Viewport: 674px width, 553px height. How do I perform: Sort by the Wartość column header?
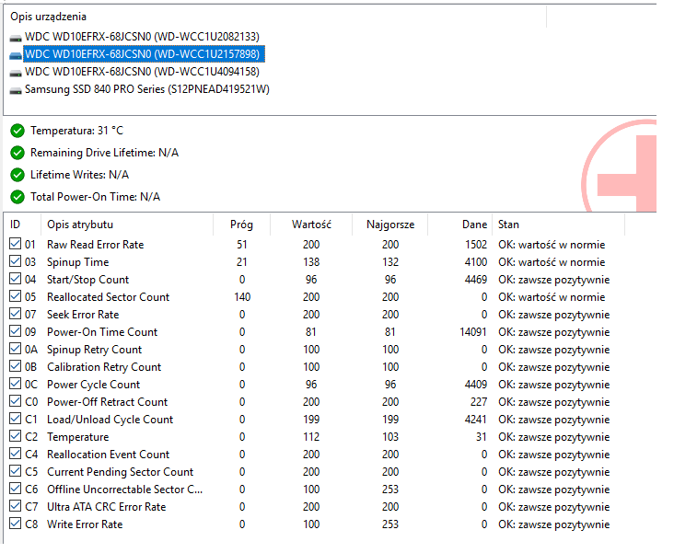[311, 225]
